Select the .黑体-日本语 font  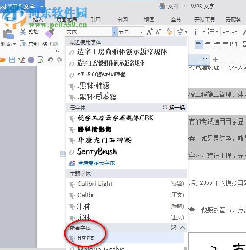click(97, 97)
